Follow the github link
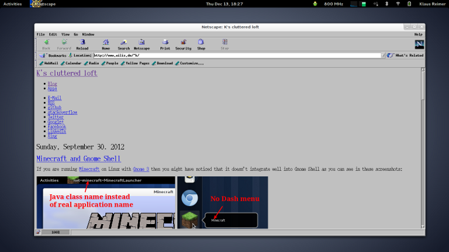Image resolution: width=449 pixels, height=252 pixels. (x=54, y=108)
